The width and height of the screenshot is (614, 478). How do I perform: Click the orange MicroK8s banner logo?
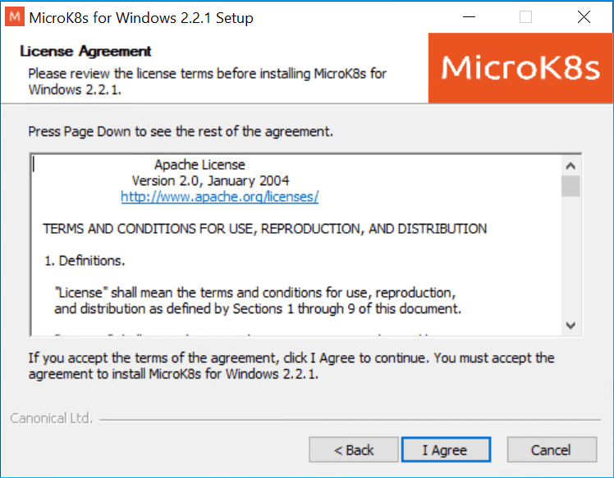[520, 68]
